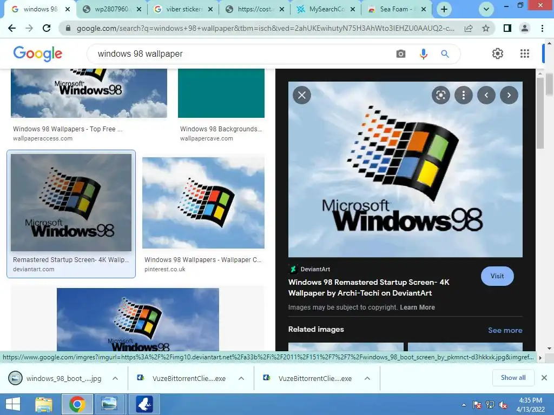Click the search box text field
The image size is (554, 415).
click(x=244, y=54)
